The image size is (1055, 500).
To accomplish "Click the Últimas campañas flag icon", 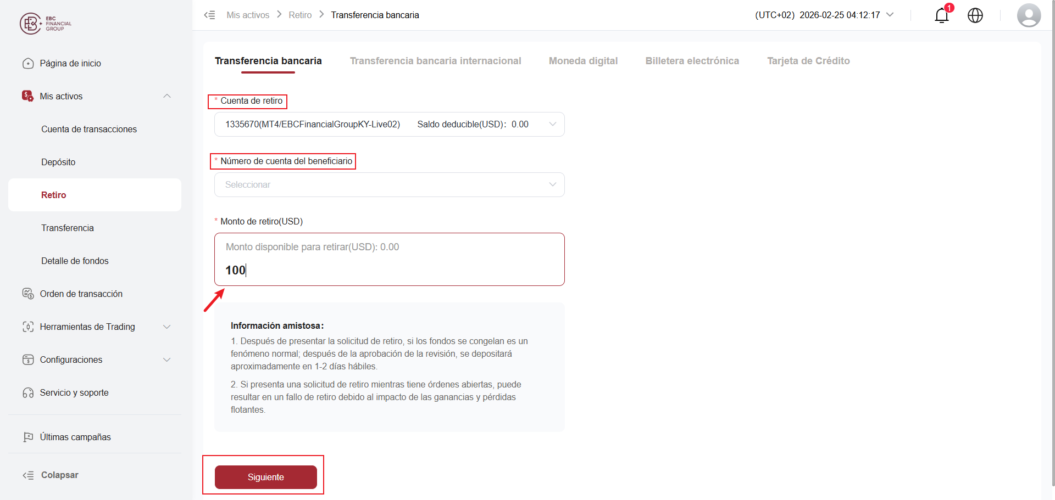I will coord(28,437).
